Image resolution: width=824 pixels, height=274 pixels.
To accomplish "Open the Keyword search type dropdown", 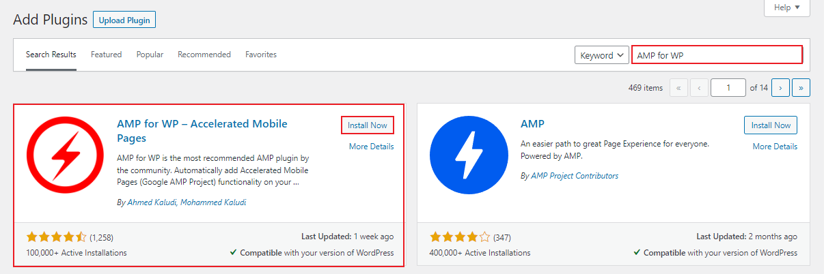I will click(601, 55).
